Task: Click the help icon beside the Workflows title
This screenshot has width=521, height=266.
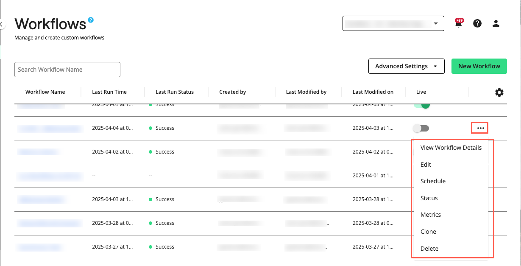Action: click(x=91, y=20)
